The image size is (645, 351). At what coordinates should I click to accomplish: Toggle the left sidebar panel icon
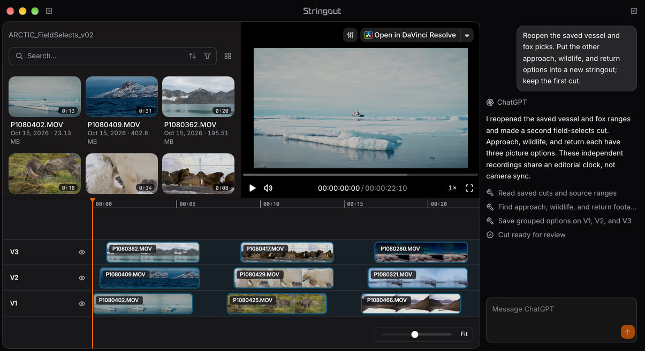click(49, 11)
